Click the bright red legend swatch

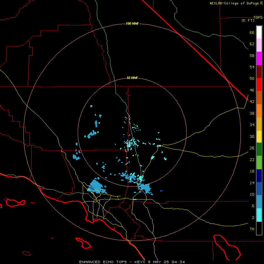259,84
